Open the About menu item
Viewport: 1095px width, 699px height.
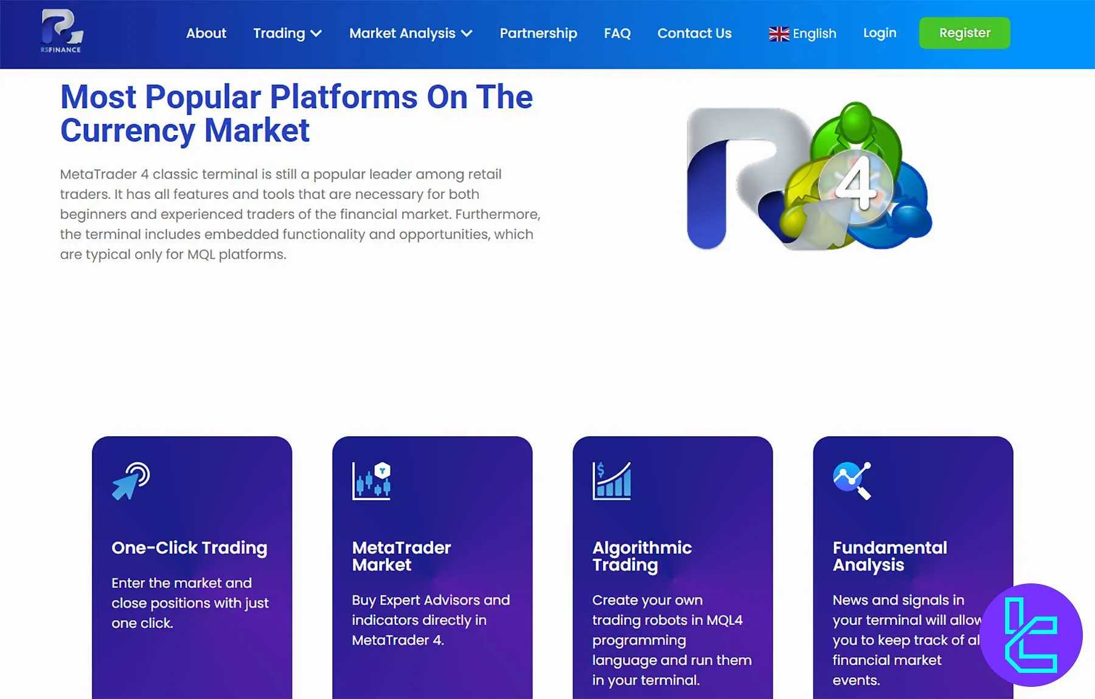[206, 33]
